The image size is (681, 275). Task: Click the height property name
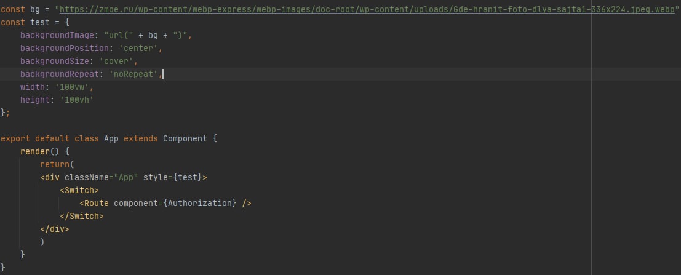34,100
